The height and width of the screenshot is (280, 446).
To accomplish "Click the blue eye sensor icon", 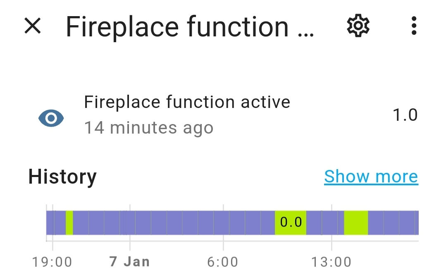I will (x=51, y=118).
